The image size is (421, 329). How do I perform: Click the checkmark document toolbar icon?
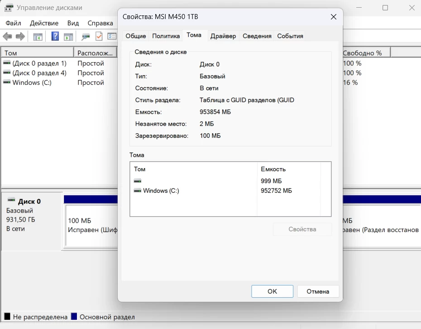coord(99,37)
